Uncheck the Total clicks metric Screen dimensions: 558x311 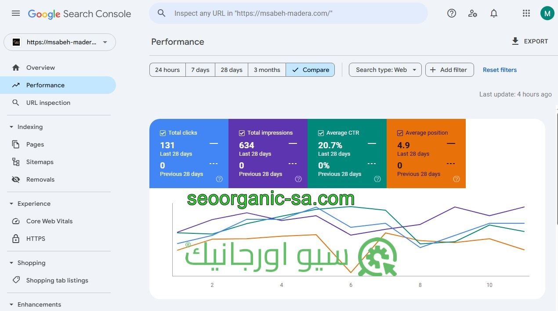(163, 133)
